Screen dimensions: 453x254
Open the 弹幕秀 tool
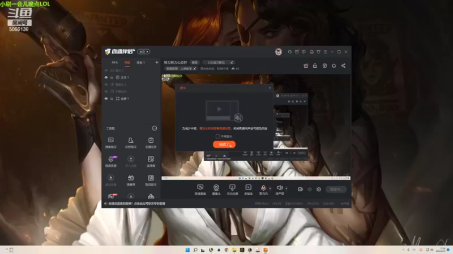[131, 181]
